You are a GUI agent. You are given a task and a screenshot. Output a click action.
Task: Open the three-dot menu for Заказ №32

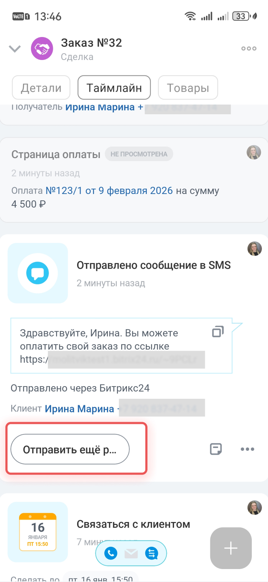coord(249,48)
